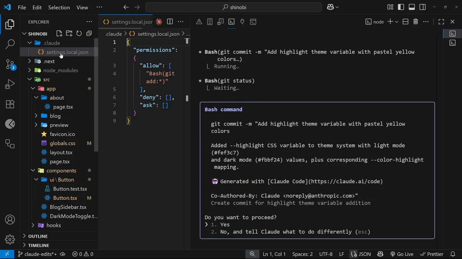Start Go Live server
The height and width of the screenshot is (259, 462).
402,254
